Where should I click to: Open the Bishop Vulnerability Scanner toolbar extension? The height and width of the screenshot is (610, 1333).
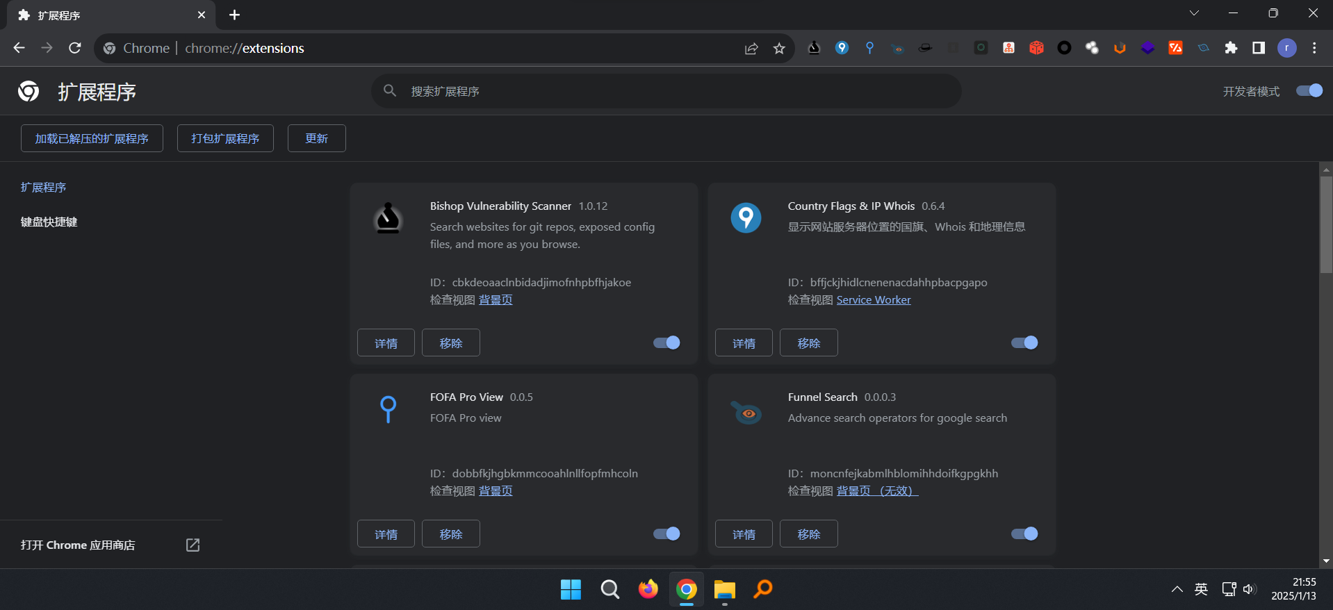pyautogui.click(x=814, y=48)
